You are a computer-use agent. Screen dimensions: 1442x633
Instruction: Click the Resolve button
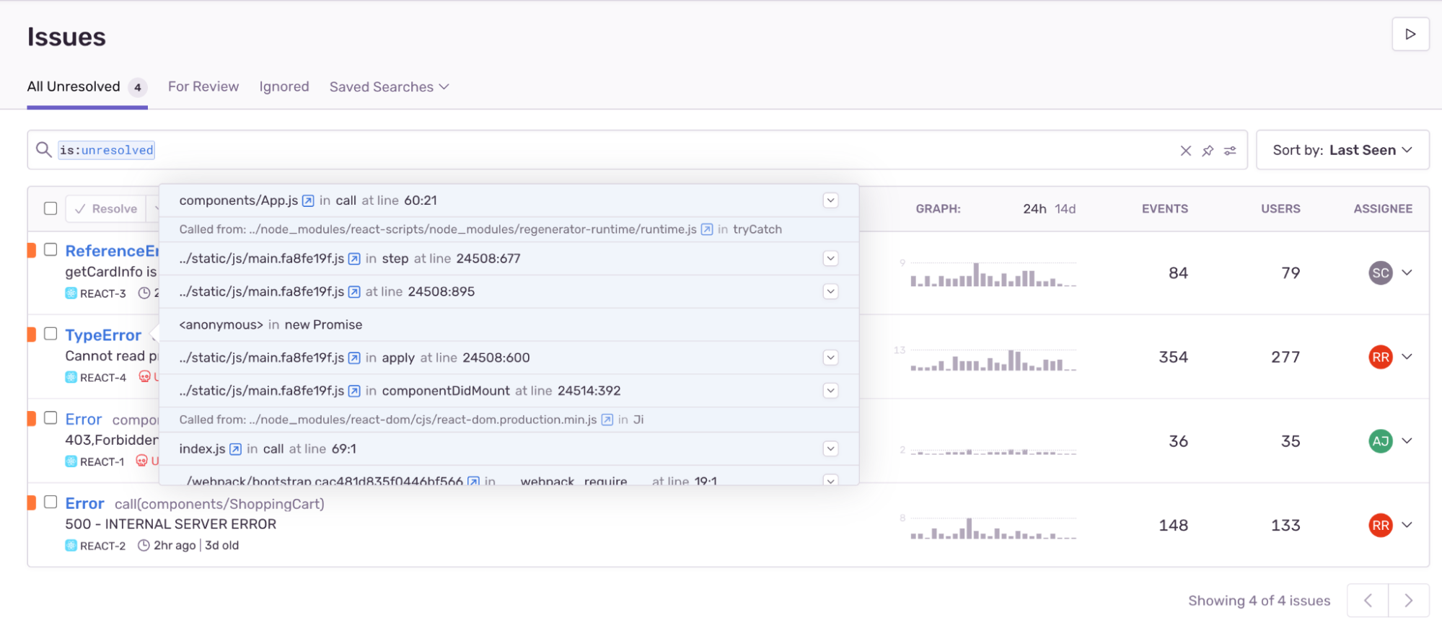(x=106, y=208)
